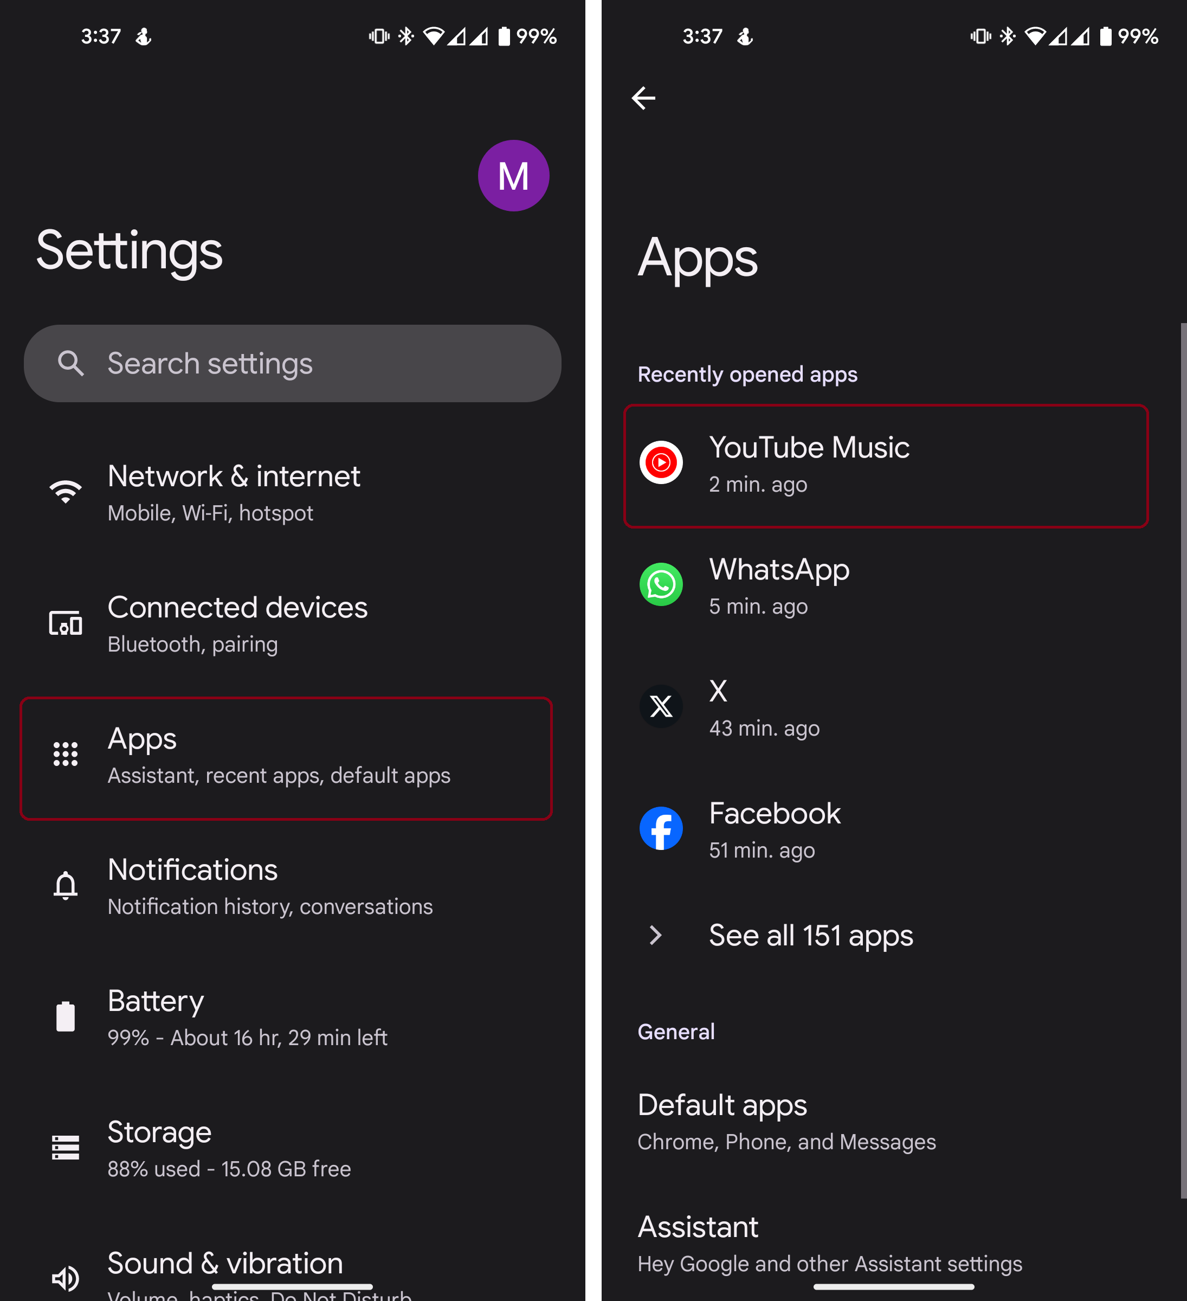Tap the grid icon beside Apps
This screenshot has height=1301, width=1187.
66,753
